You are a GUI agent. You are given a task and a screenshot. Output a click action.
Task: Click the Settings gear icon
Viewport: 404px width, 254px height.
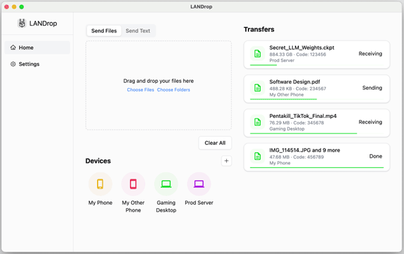point(13,64)
